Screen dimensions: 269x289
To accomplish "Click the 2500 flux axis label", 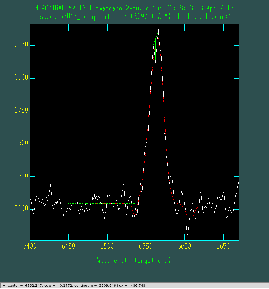I will [21, 143].
